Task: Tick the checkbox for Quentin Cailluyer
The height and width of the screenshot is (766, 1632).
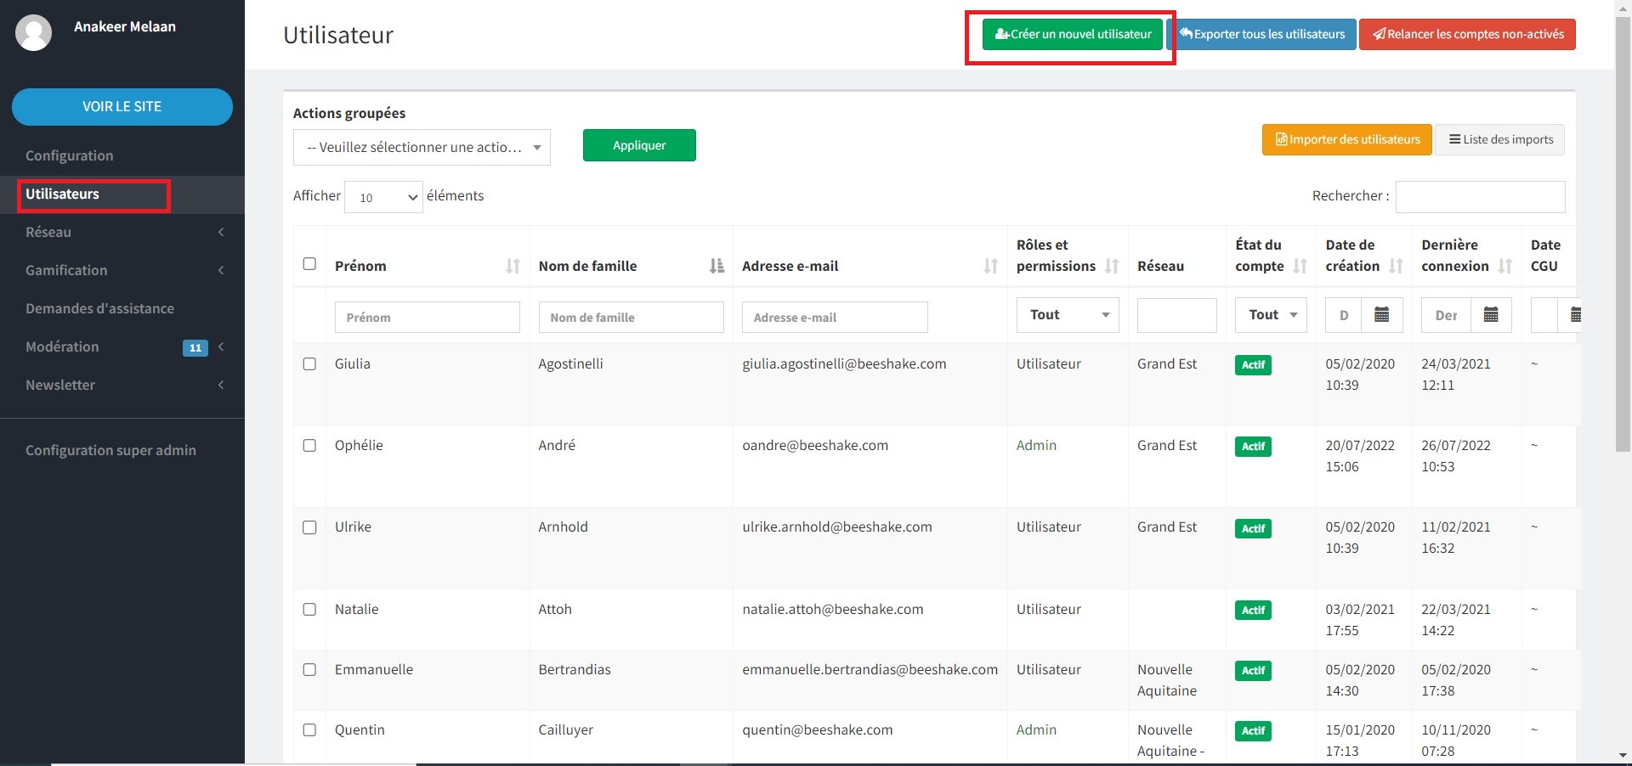Action: point(309,729)
